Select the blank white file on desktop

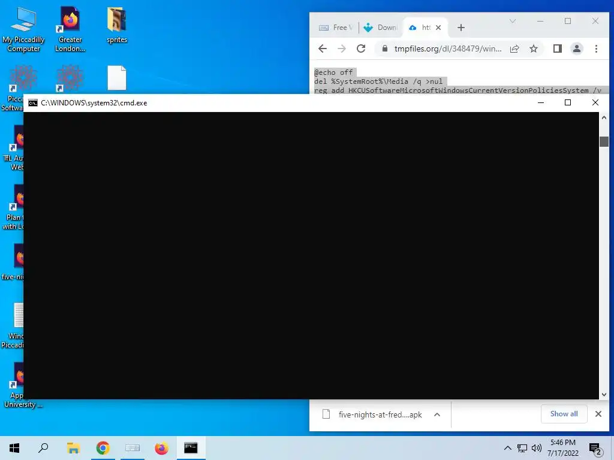(117, 78)
